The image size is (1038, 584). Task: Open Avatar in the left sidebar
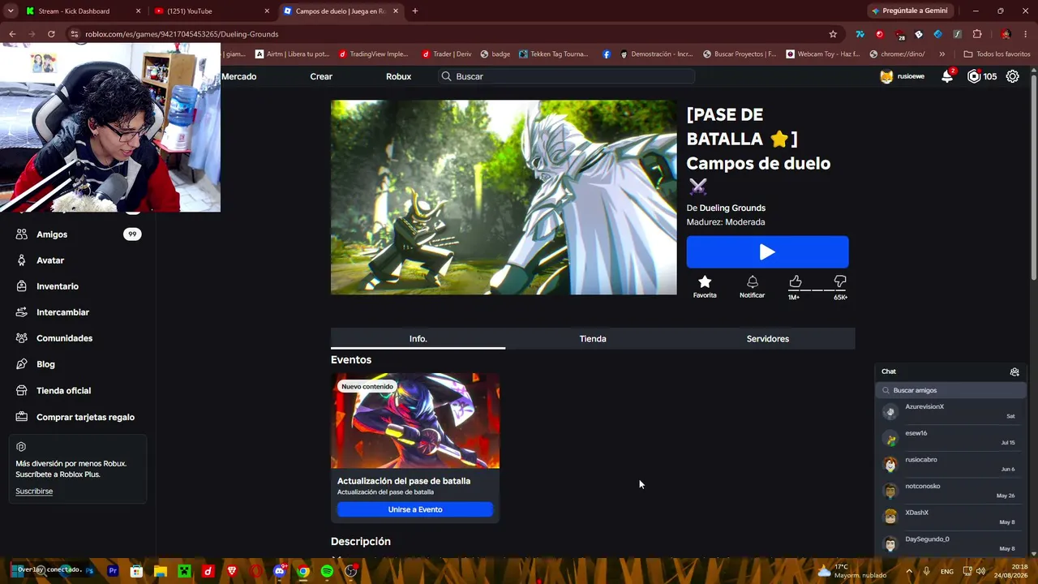pyautogui.click(x=78, y=260)
